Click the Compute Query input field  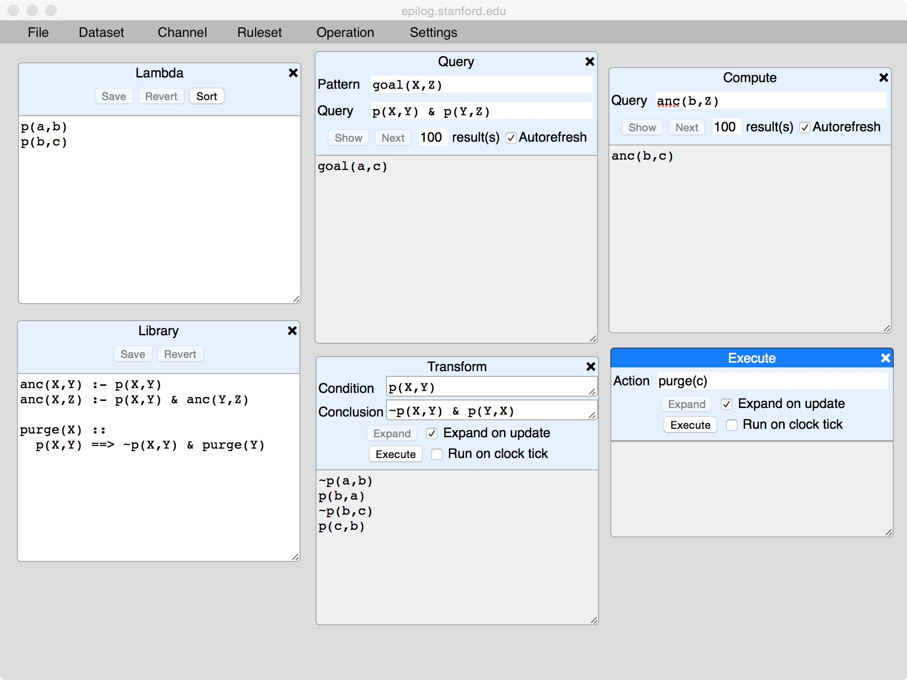point(770,101)
